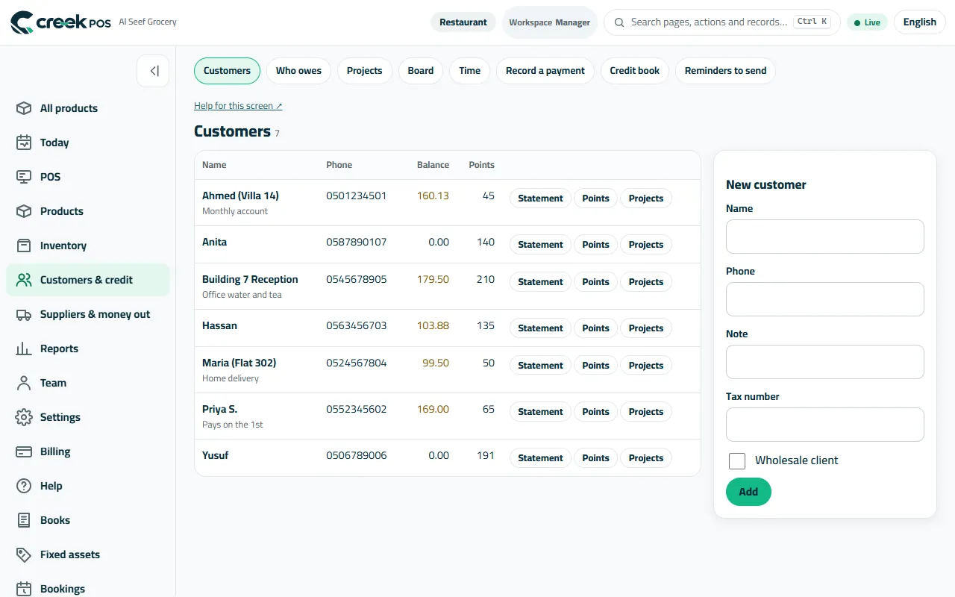
Task: Open Statement for Yusuf
Action: [x=540, y=458]
